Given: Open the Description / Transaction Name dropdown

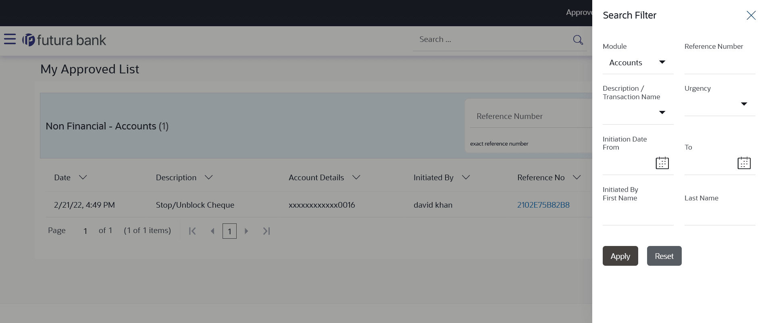Looking at the screenshot, I should [662, 113].
